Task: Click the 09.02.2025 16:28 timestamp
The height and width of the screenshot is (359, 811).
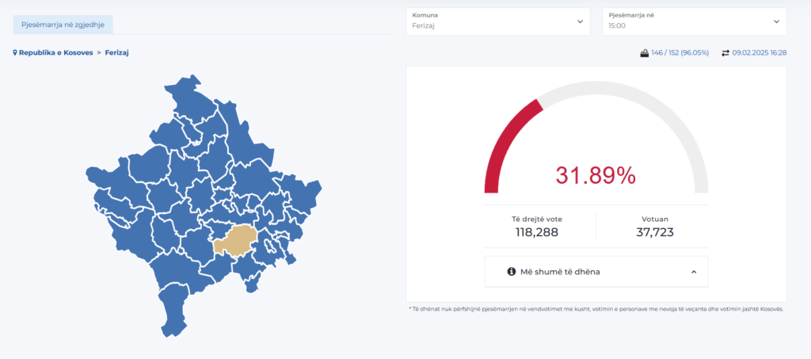Action: [759, 53]
